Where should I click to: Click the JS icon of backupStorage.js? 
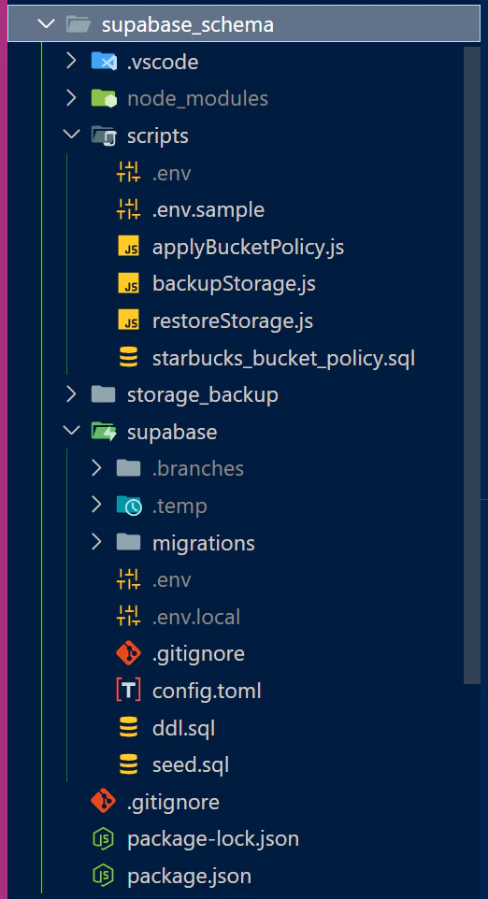click(x=128, y=283)
